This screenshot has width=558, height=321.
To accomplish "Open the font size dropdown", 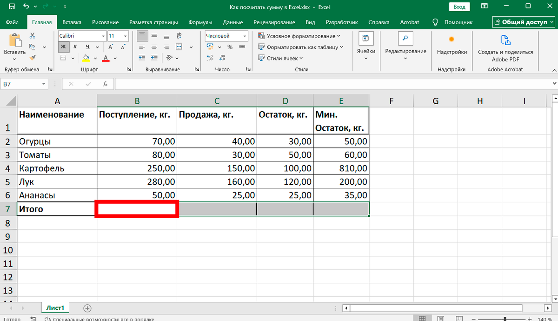I will [126, 35].
